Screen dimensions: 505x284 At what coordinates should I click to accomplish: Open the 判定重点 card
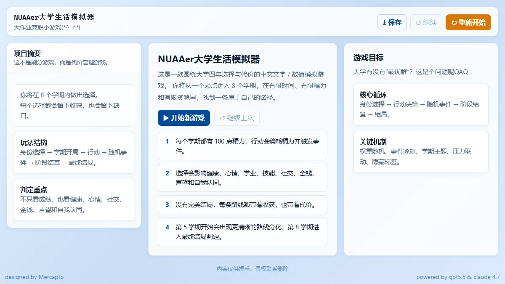(74, 200)
